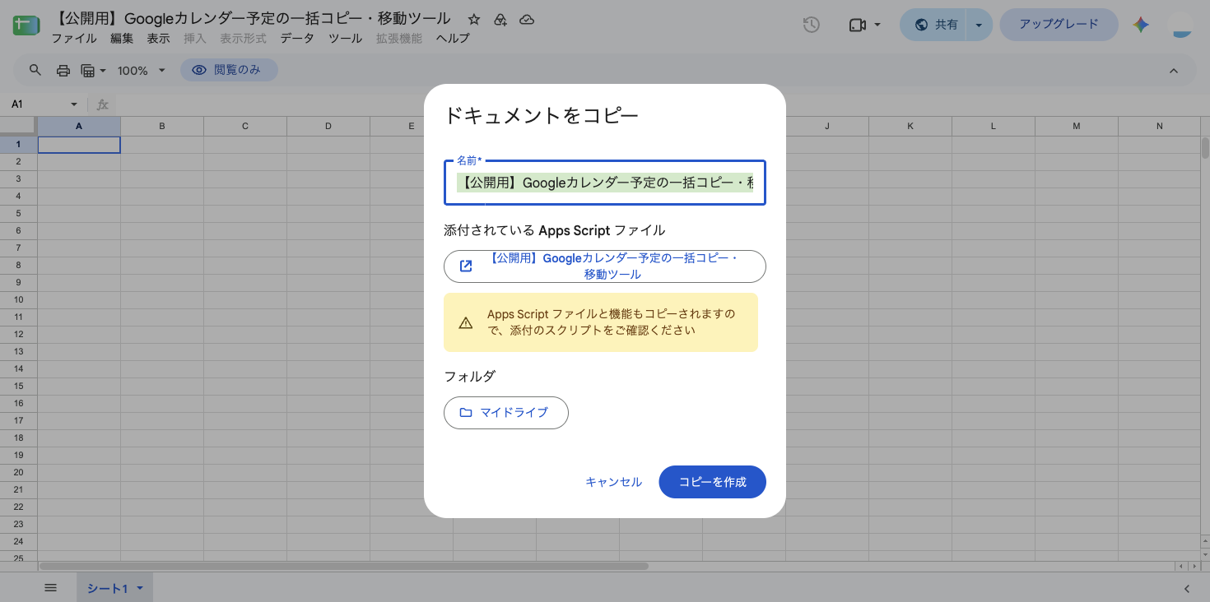This screenshot has width=1210, height=602.
Task: Click the all sheets list icon
Action: point(50,588)
